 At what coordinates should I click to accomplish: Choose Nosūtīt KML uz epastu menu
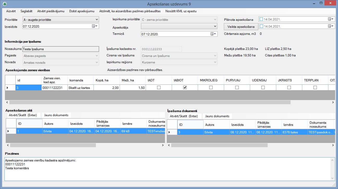(181, 11)
